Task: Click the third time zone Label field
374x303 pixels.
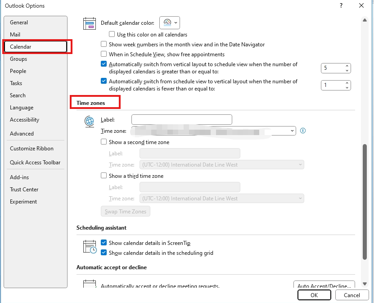Action: click(x=190, y=187)
